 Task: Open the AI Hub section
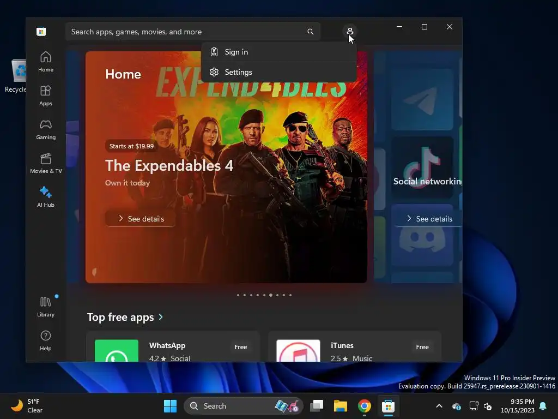point(46,197)
